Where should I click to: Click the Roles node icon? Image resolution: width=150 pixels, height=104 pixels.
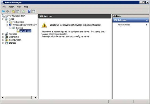[7, 19]
